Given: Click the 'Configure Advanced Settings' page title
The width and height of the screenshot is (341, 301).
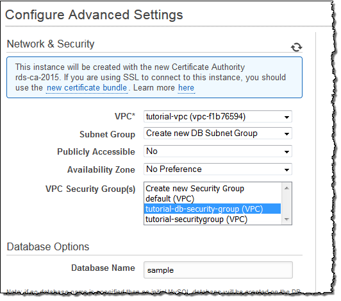Looking at the screenshot, I should pos(94,15).
